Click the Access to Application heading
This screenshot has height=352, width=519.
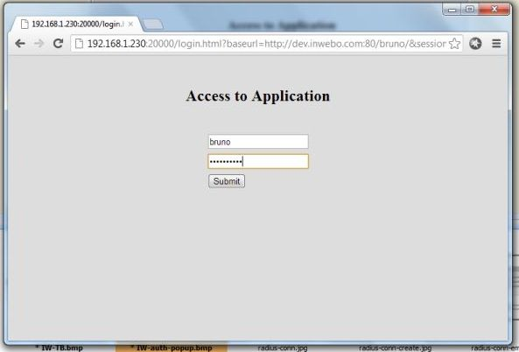(x=258, y=96)
